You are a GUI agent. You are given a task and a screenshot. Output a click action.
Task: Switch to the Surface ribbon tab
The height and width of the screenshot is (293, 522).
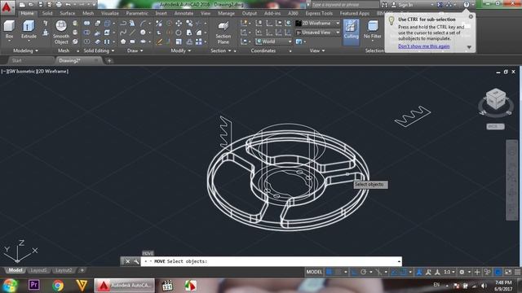point(67,13)
